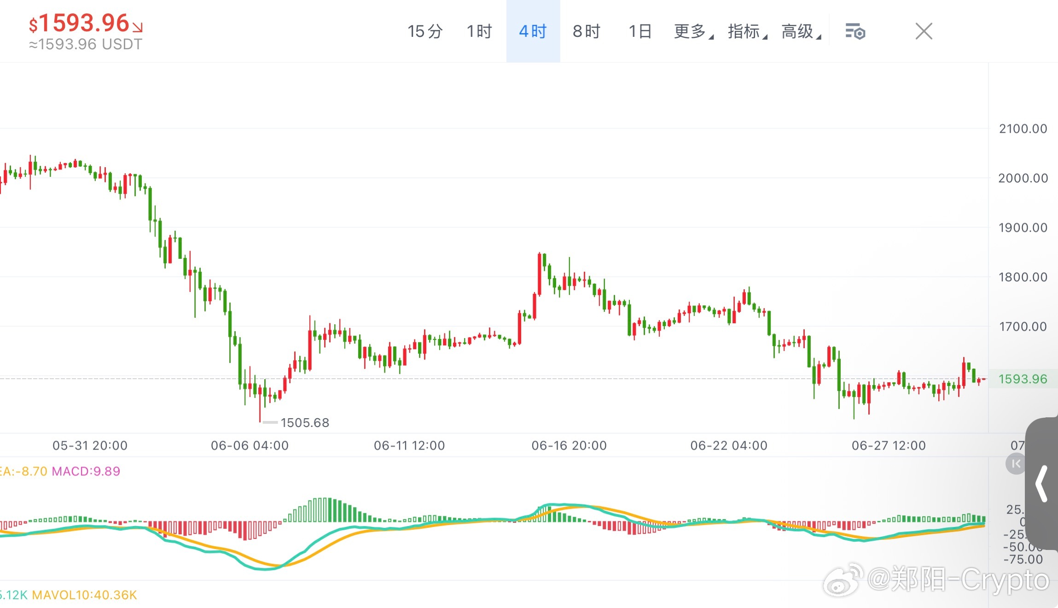Click the 06-22 04:00 time label
1058x608 pixels.
click(x=729, y=445)
